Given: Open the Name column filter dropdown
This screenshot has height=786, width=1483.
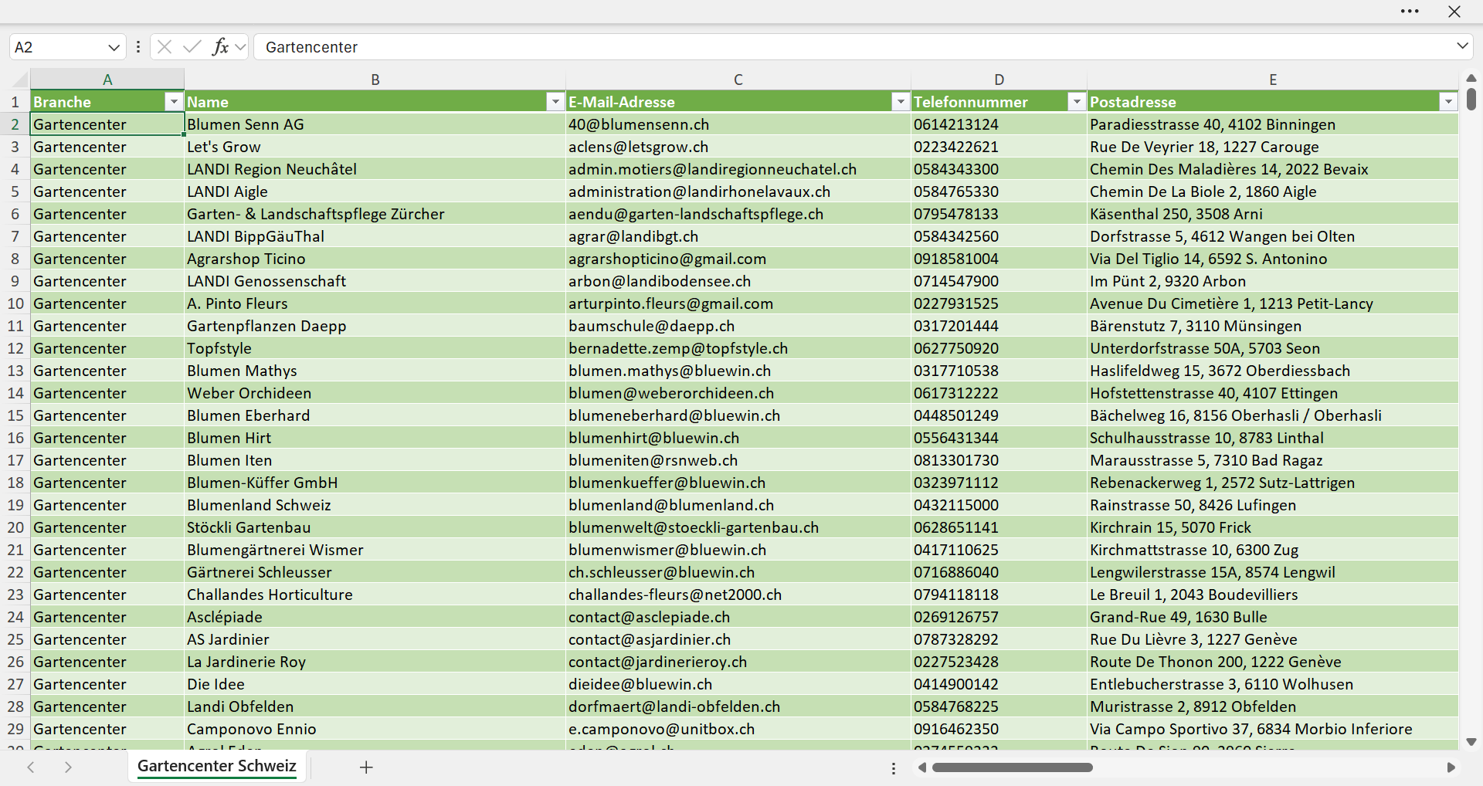Looking at the screenshot, I should 555,102.
